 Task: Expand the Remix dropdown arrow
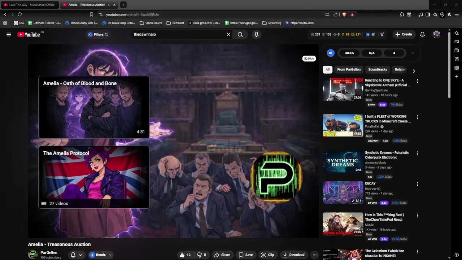(x=110, y=255)
